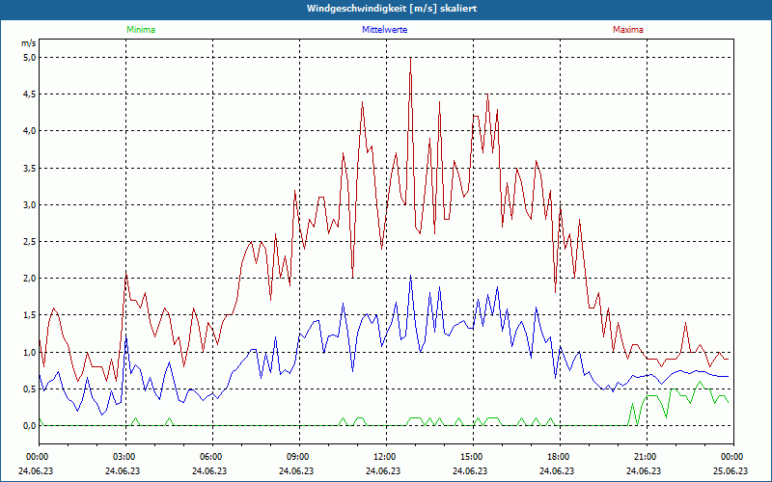Click the '25.06.23' date label
The height and width of the screenshot is (482, 772).
[x=731, y=470]
